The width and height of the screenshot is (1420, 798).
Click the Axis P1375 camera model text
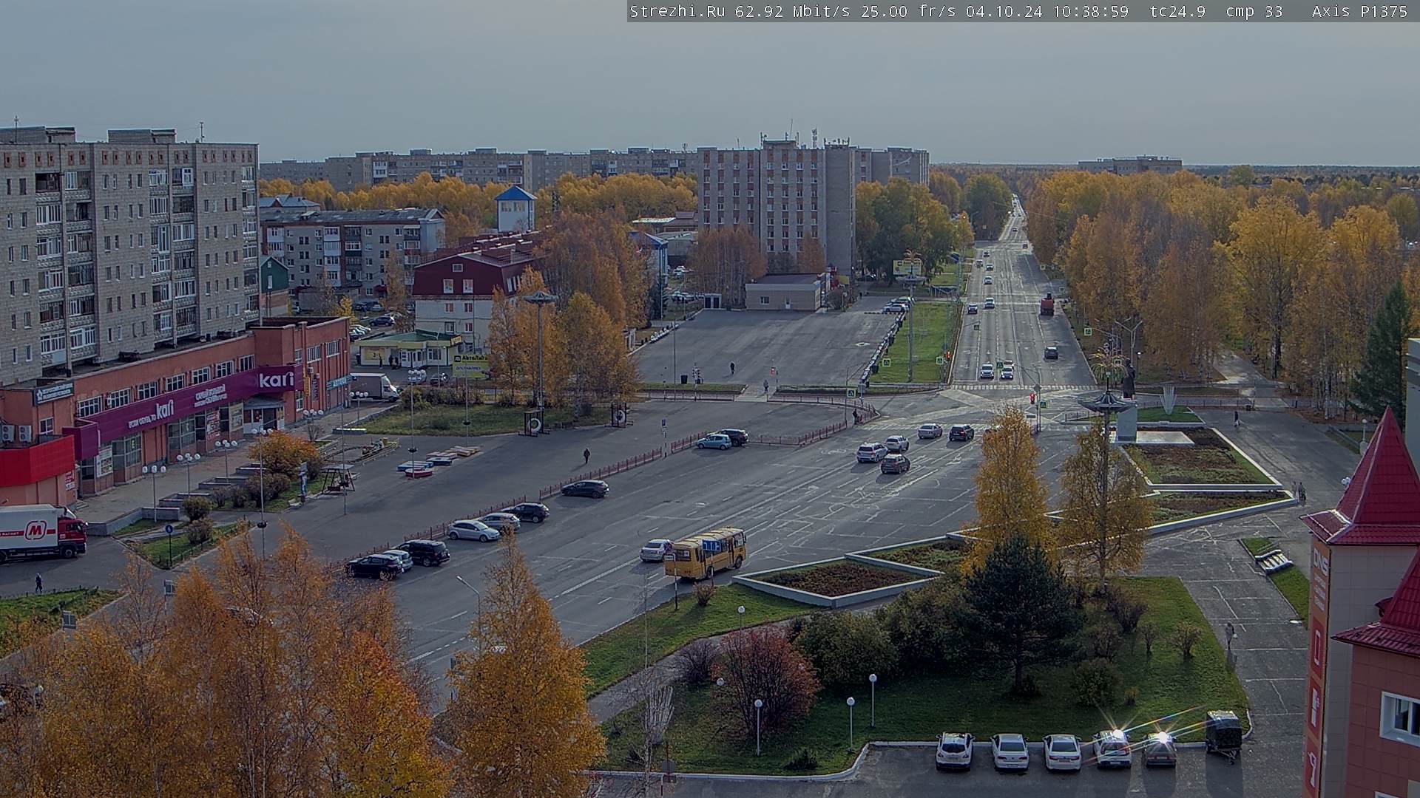pyautogui.click(x=1359, y=11)
